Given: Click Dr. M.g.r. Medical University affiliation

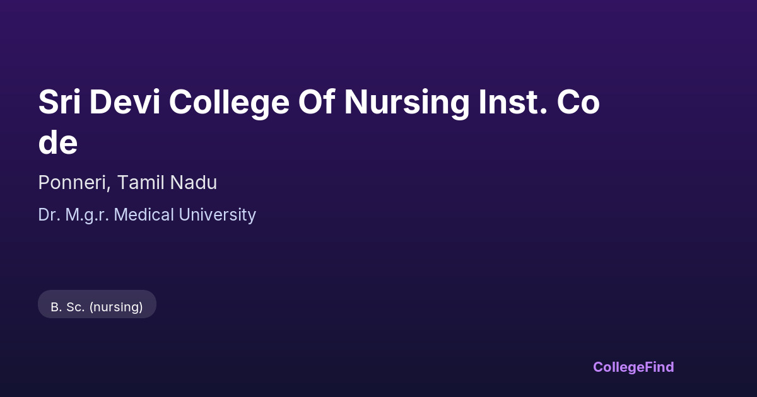Looking at the screenshot, I should tap(147, 215).
